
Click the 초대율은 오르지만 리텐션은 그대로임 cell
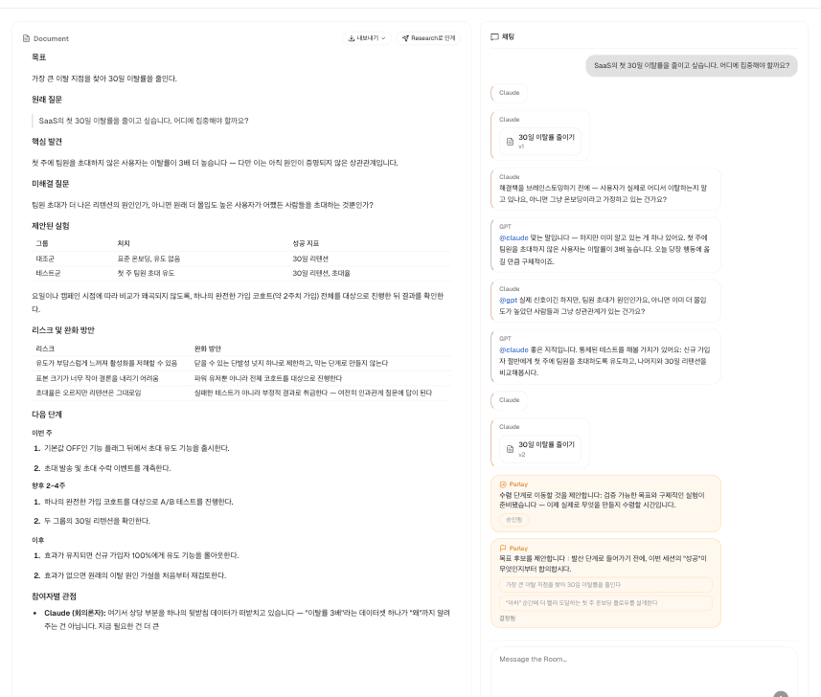[88, 393]
